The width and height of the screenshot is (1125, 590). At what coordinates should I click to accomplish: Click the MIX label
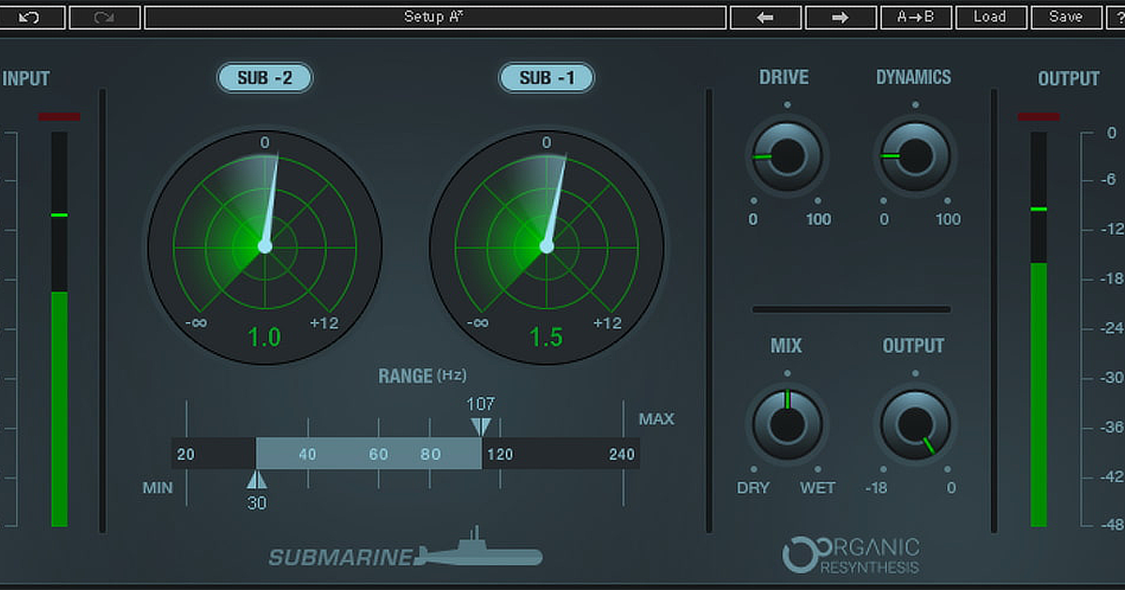pos(786,347)
